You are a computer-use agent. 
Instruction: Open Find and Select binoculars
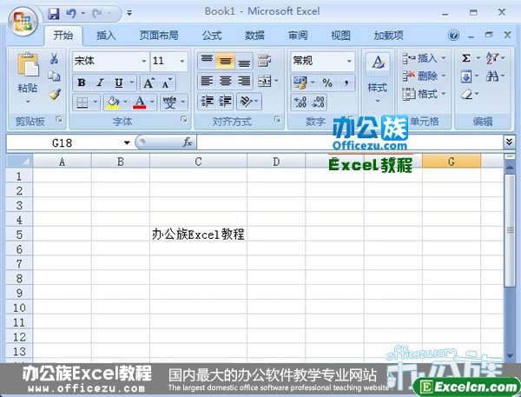click(492, 76)
